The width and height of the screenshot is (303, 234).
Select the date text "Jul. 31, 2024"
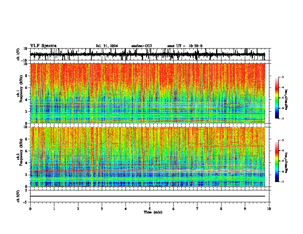(107, 46)
